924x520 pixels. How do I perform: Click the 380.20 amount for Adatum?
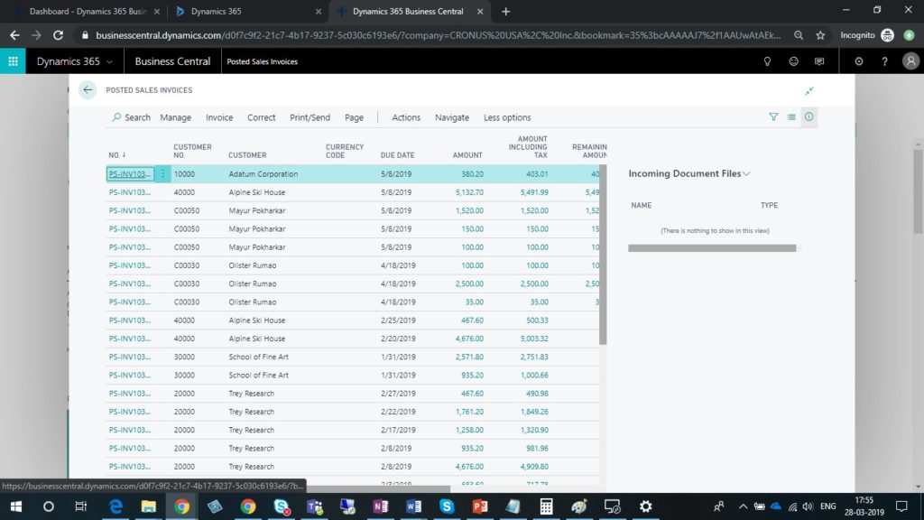(472, 174)
